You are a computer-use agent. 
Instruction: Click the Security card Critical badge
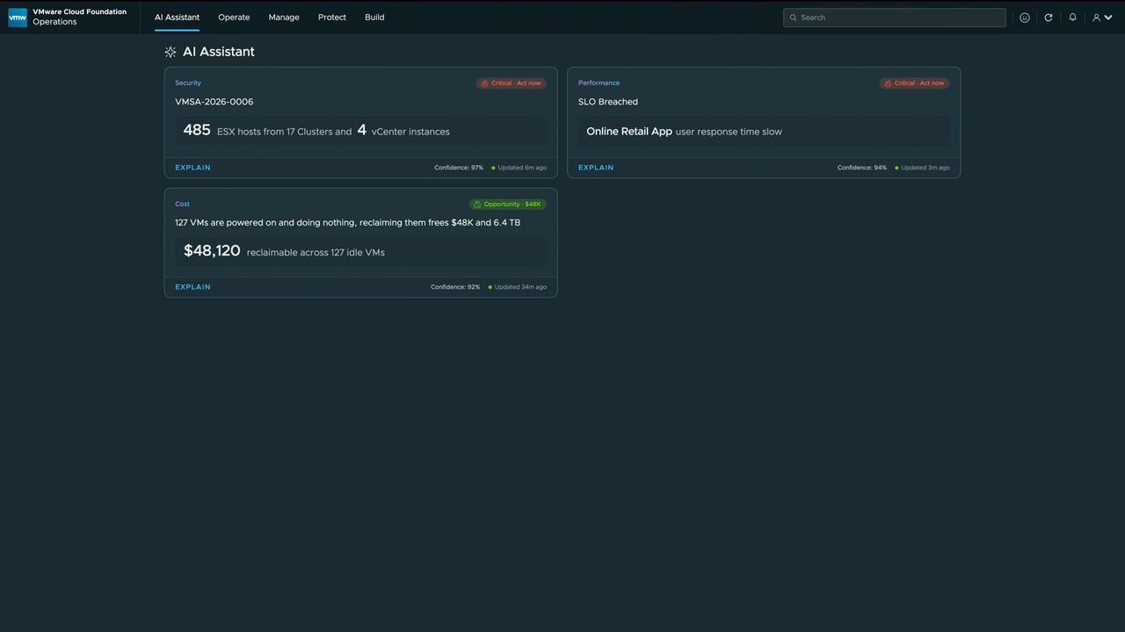pyautogui.click(x=512, y=83)
